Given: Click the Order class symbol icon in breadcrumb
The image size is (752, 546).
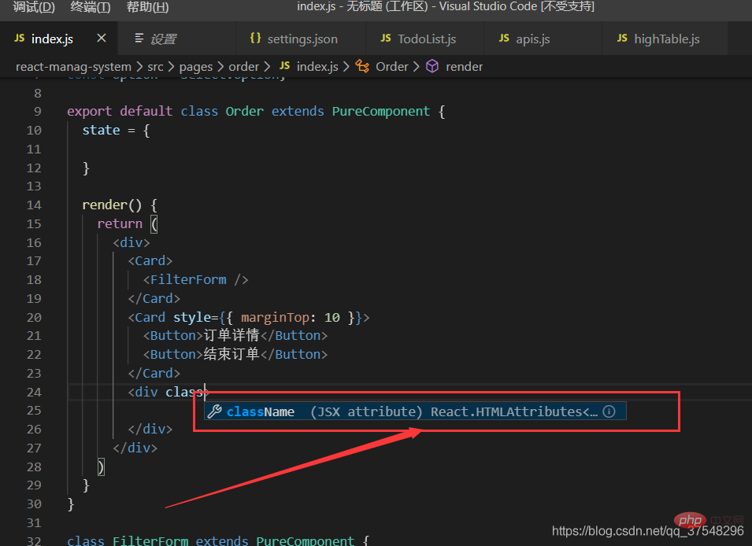Looking at the screenshot, I should pyautogui.click(x=362, y=66).
